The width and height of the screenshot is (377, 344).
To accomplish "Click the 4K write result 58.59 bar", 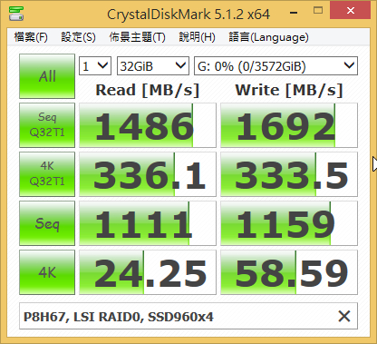I will pos(289,272).
